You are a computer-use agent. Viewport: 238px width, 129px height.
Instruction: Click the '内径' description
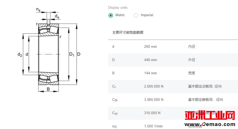192,47
